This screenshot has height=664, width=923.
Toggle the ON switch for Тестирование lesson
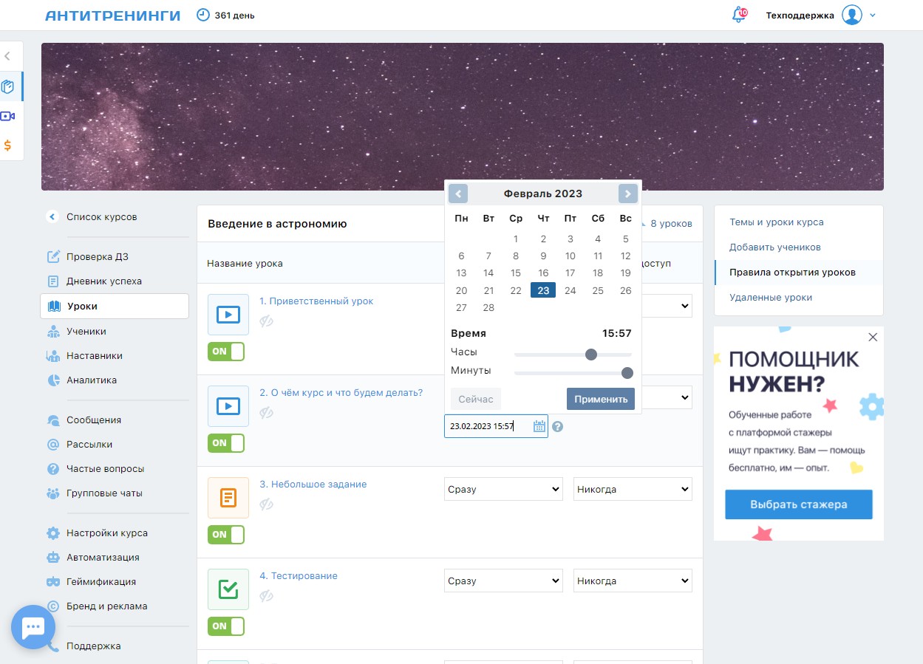226,626
